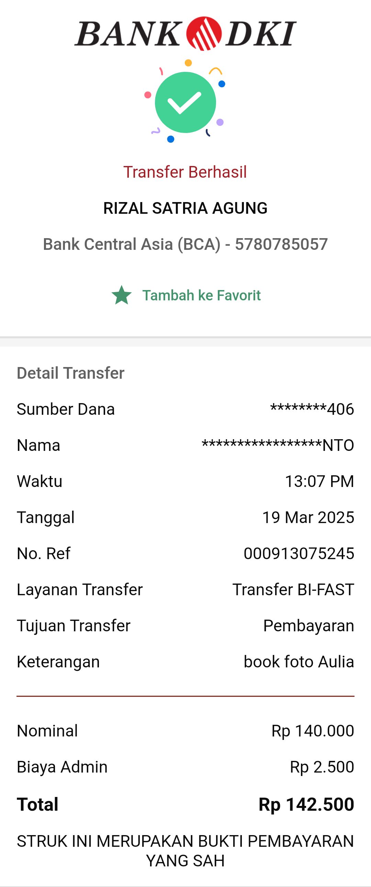The width and height of the screenshot is (371, 887).
Task: Click recipient name RIZAL SATRIA AGUNG
Action: [x=185, y=208]
